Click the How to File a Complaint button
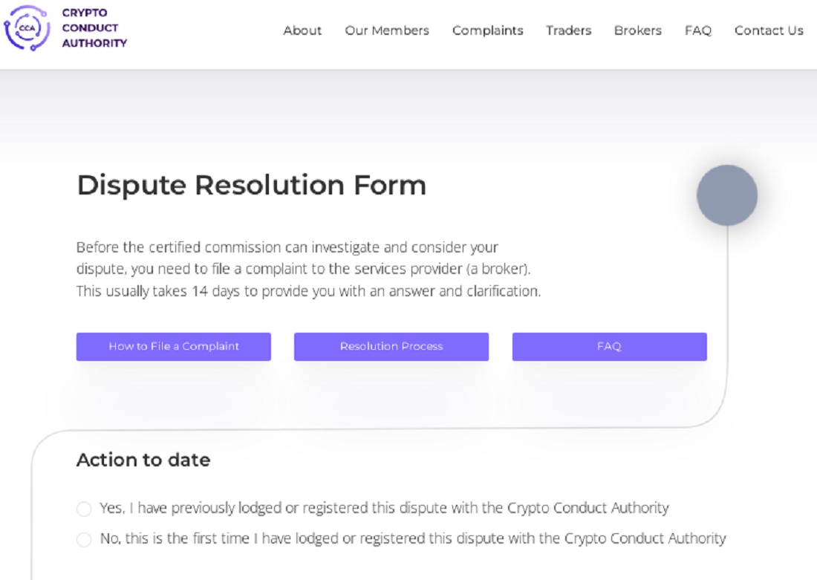 (x=174, y=347)
